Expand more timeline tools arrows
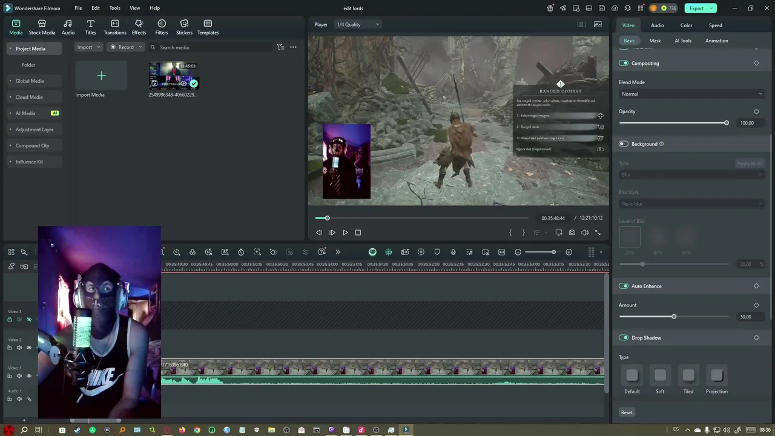 click(338, 252)
